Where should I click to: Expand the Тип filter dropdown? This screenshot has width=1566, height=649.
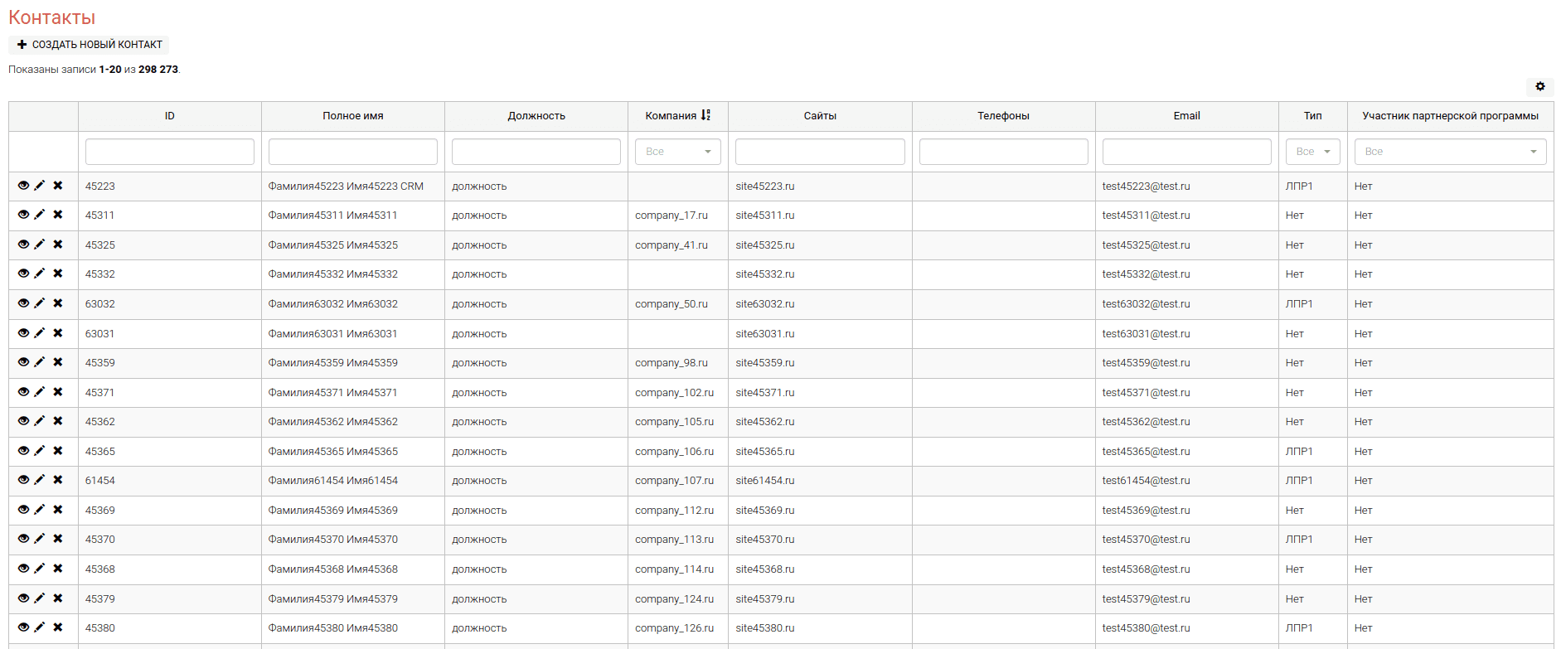click(1312, 152)
